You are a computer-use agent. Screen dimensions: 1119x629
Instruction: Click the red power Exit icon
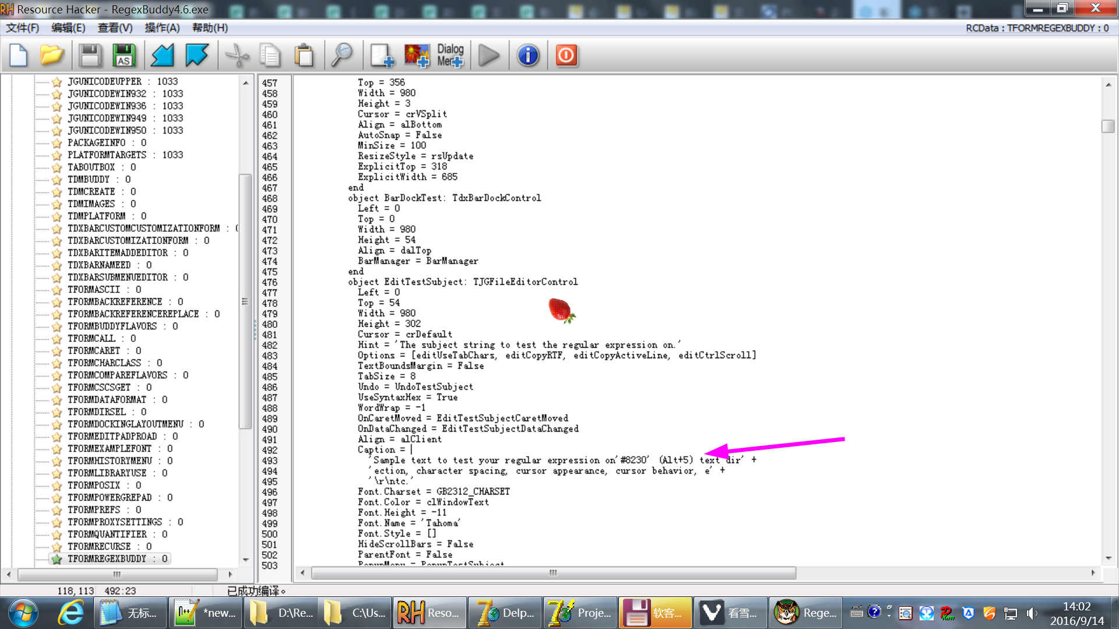566,55
